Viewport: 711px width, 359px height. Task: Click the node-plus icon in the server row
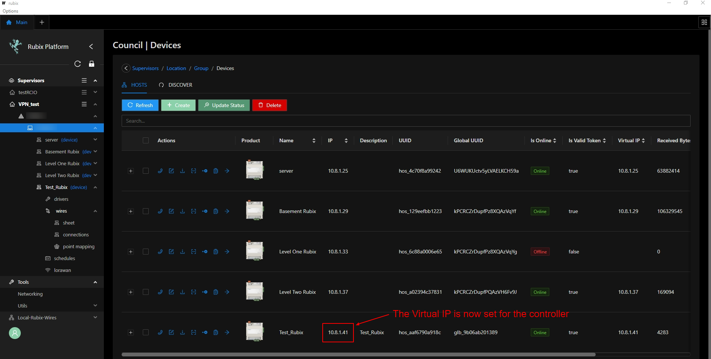tap(205, 171)
